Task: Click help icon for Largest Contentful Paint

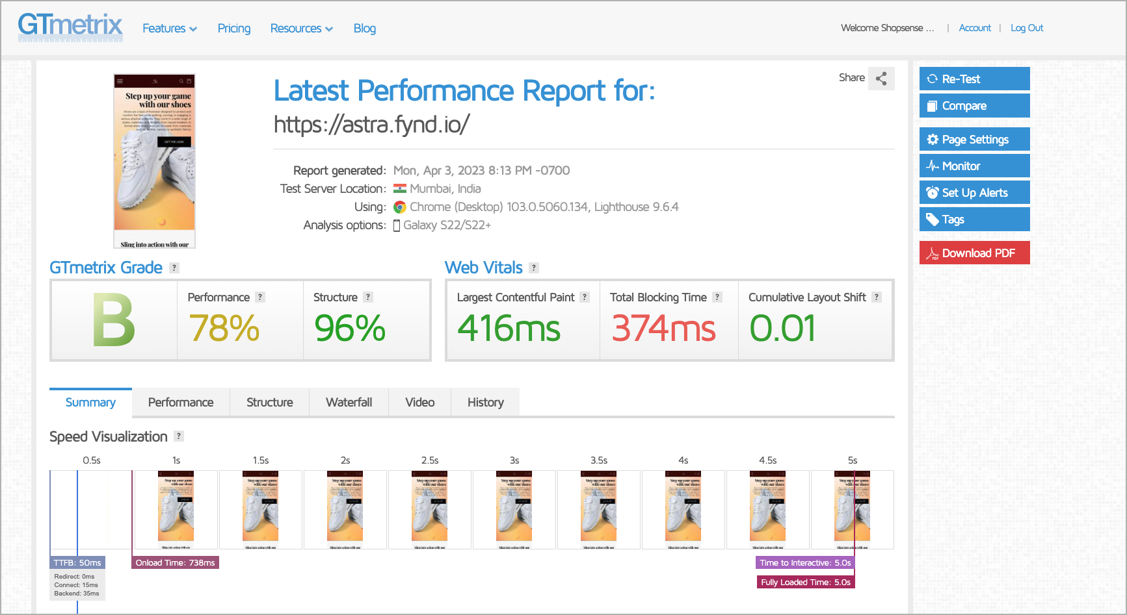Action: coord(585,297)
